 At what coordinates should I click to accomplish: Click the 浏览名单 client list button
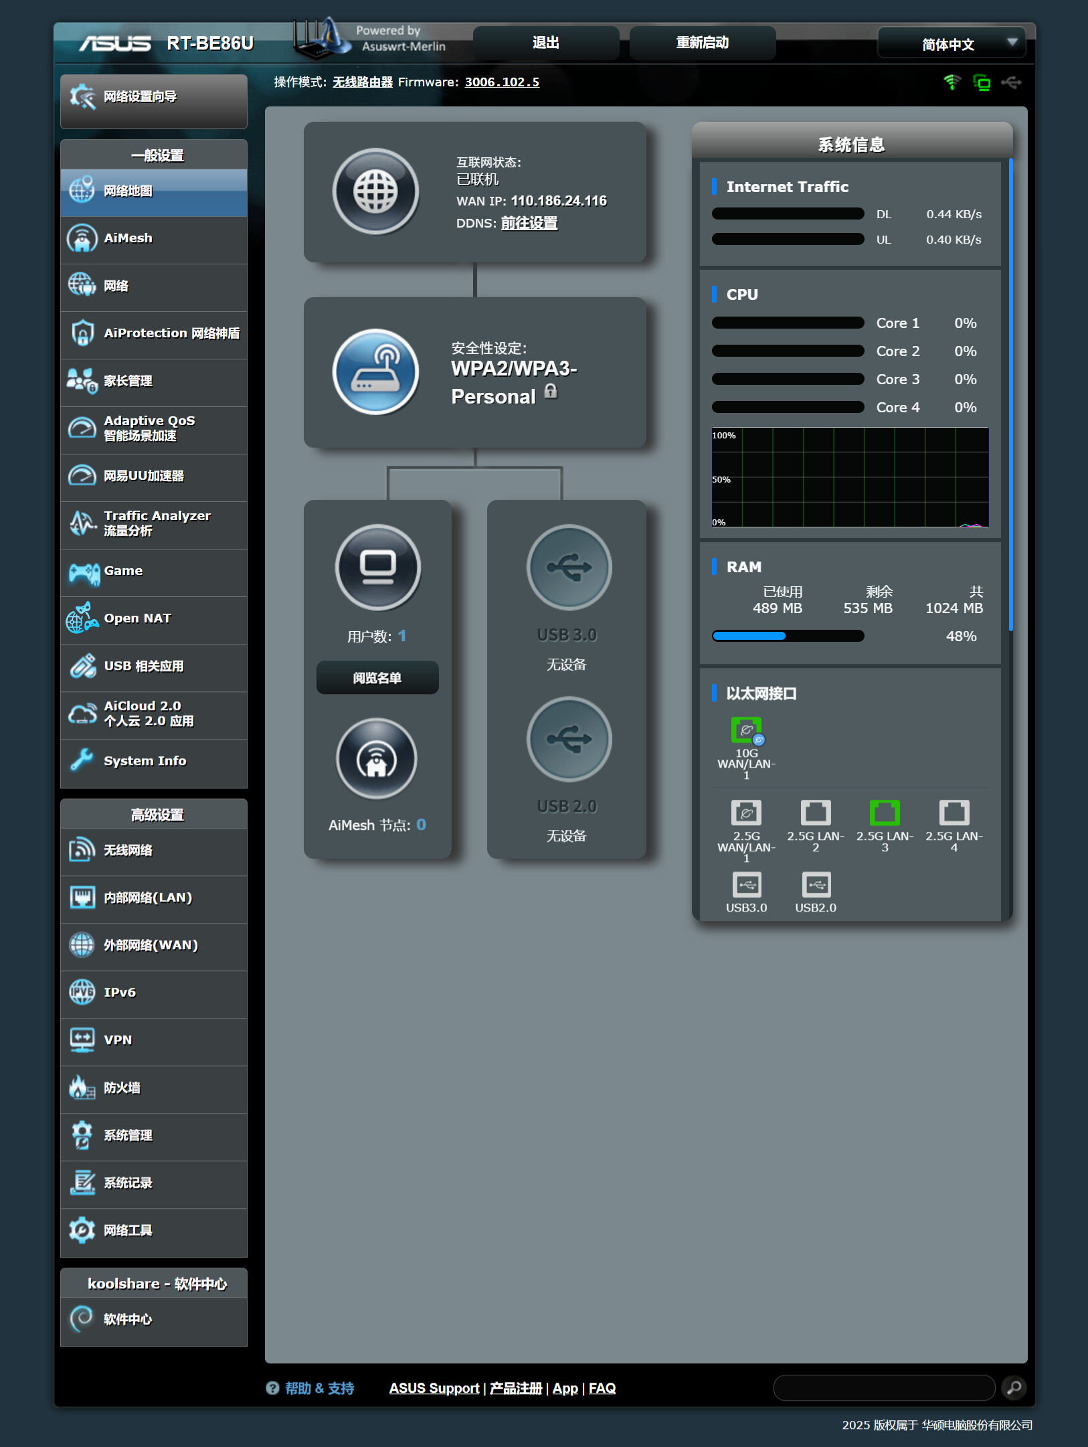click(x=377, y=678)
